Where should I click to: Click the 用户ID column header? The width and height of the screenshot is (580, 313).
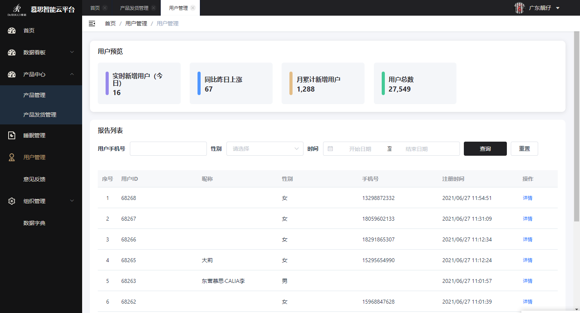[129, 179]
